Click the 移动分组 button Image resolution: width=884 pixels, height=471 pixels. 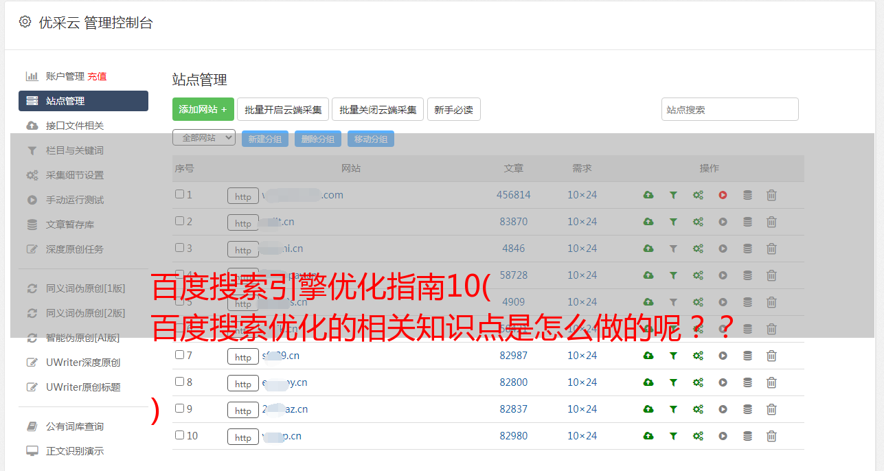(x=371, y=139)
